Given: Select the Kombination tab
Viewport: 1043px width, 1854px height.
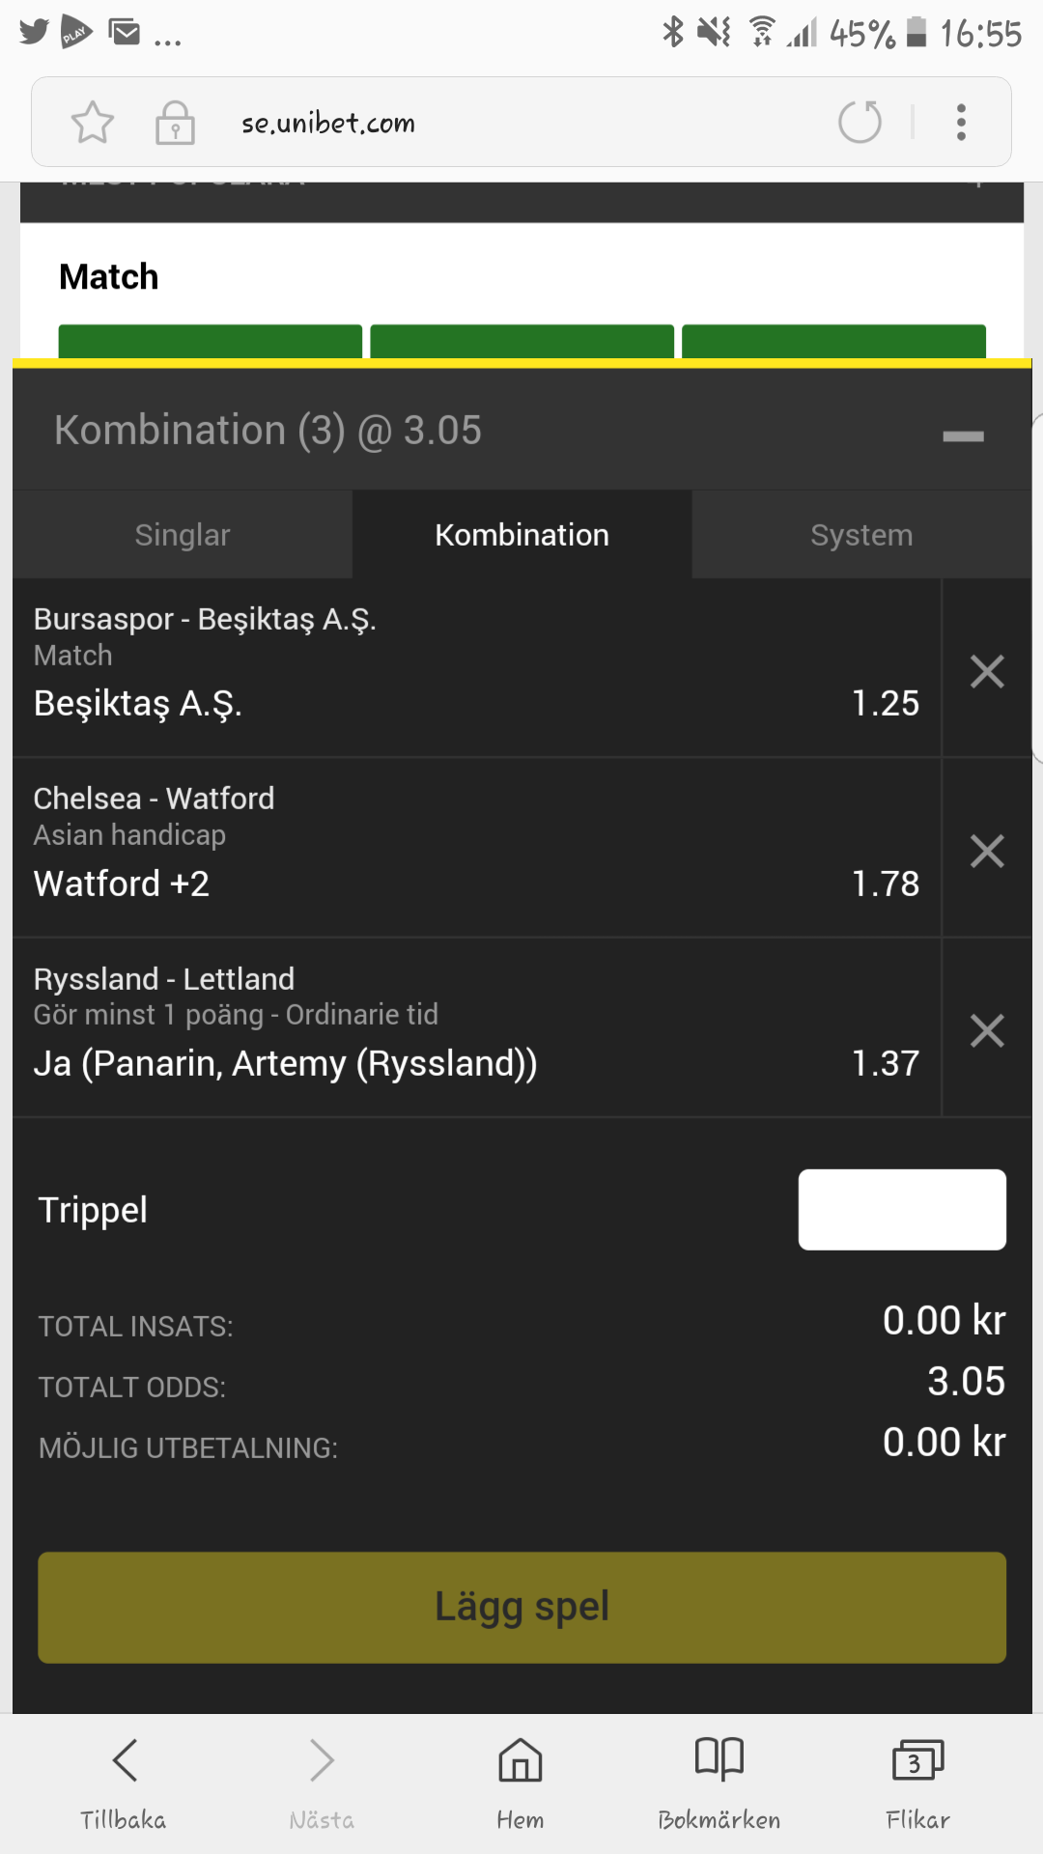Looking at the screenshot, I should (x=521, y=534).
